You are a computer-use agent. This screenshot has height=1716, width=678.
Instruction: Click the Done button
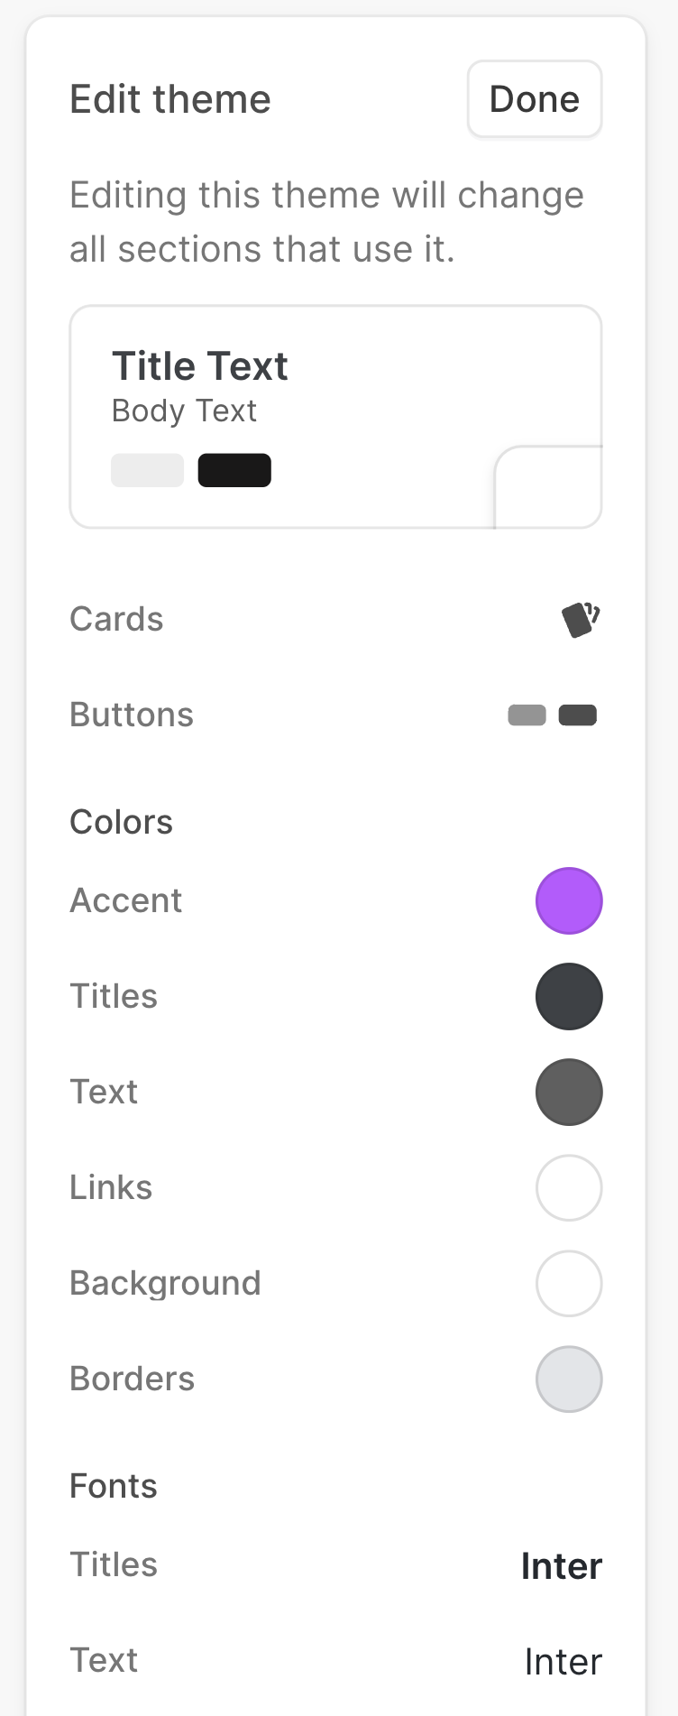[534, 99]
